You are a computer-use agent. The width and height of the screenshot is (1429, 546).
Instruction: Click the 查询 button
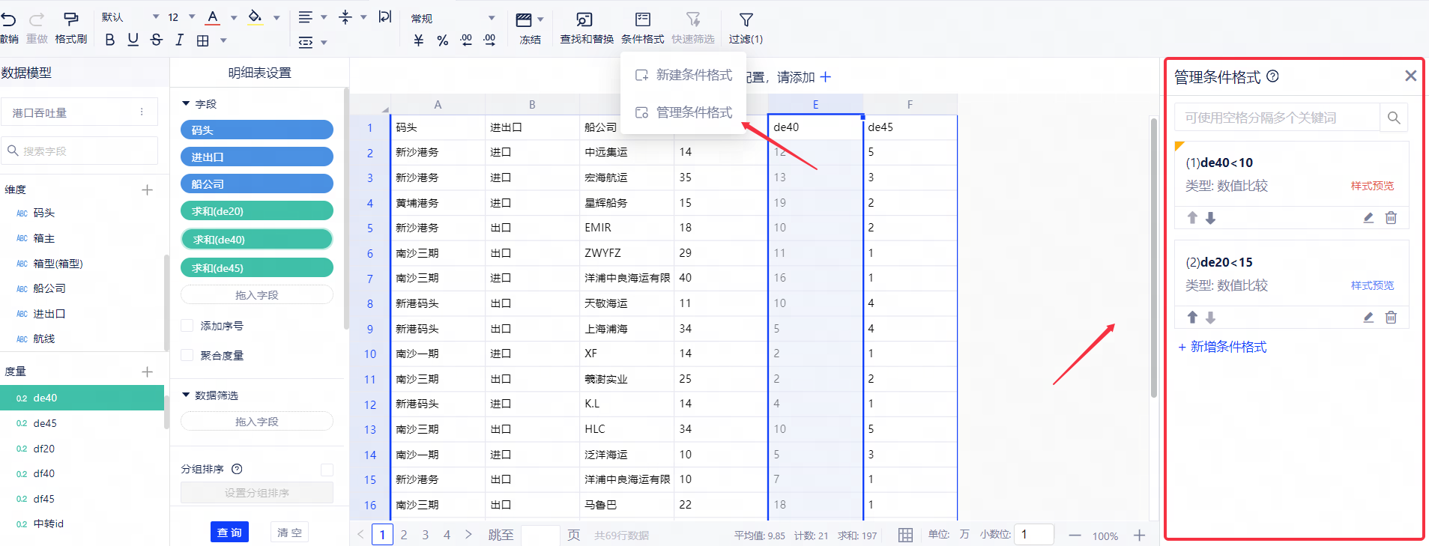pyautogui.click(x=229, y=533)
